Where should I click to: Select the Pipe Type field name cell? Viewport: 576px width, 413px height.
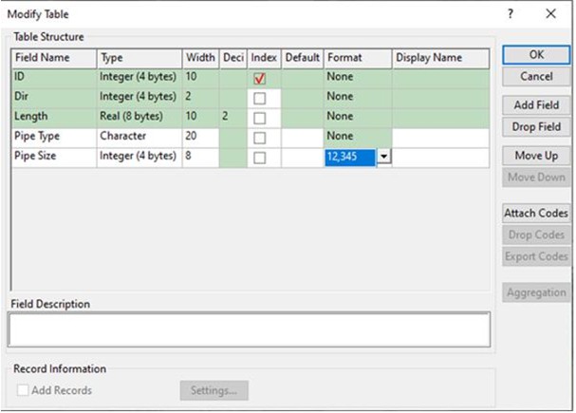(53, 137)
